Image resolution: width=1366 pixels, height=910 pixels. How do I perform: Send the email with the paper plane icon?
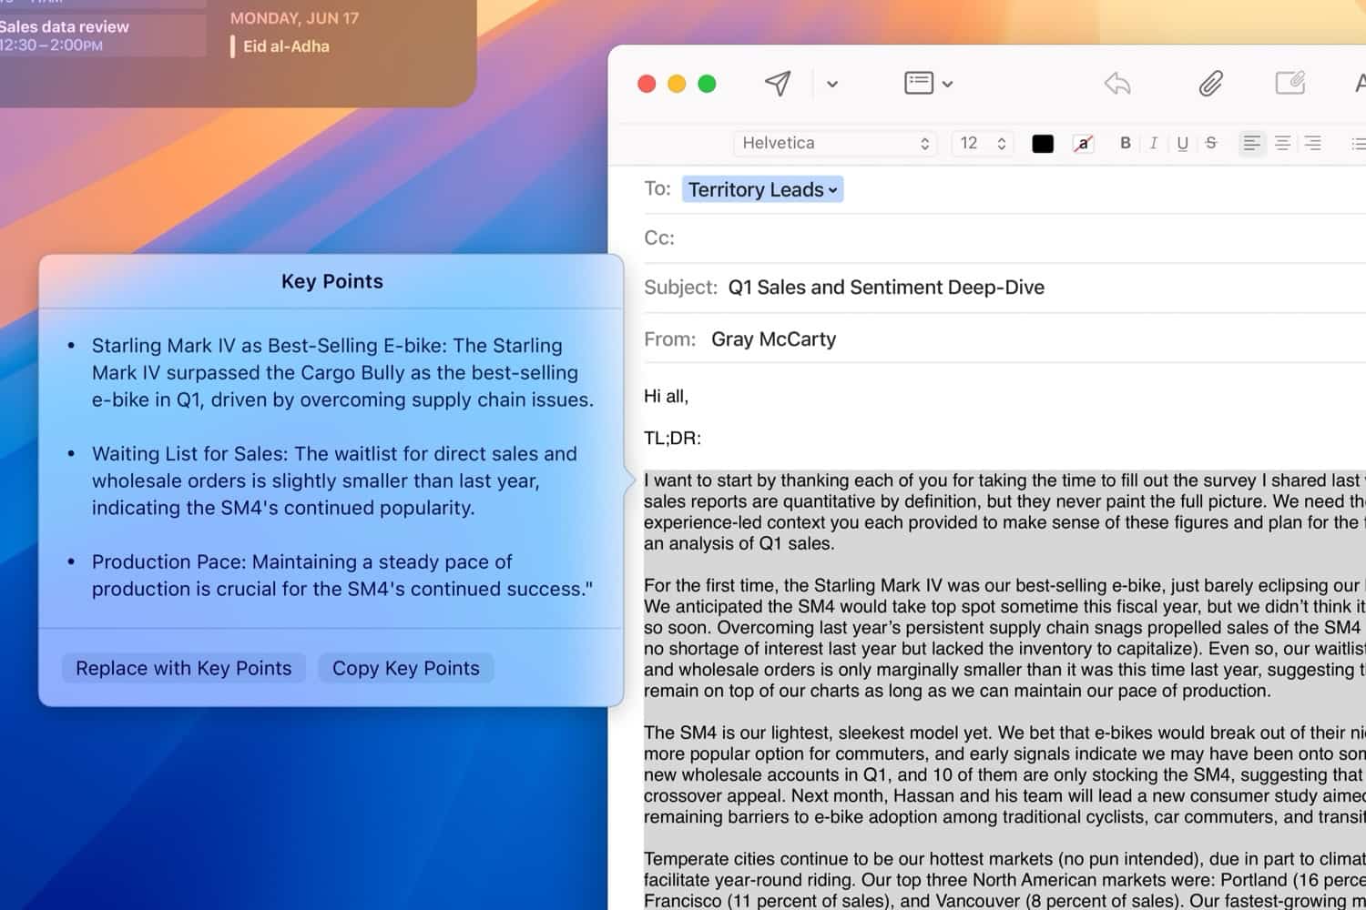[777, 84]
